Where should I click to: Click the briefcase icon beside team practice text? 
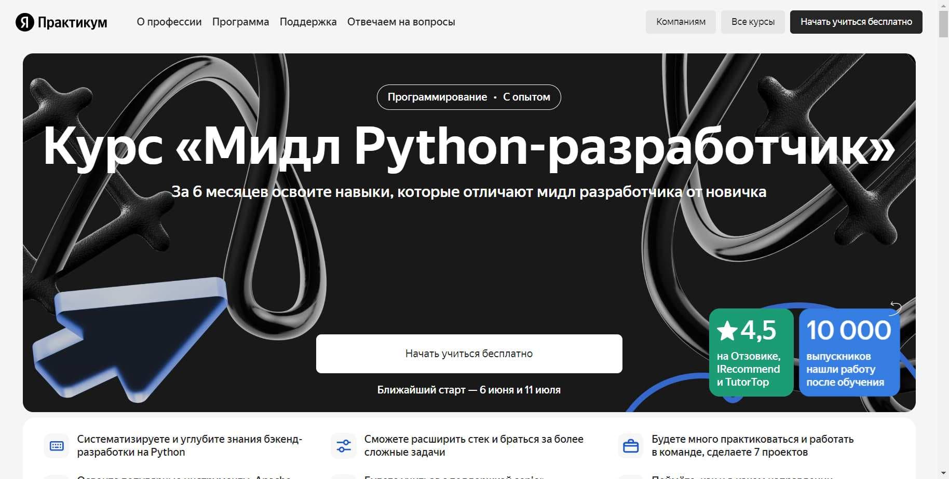(631, 446)
